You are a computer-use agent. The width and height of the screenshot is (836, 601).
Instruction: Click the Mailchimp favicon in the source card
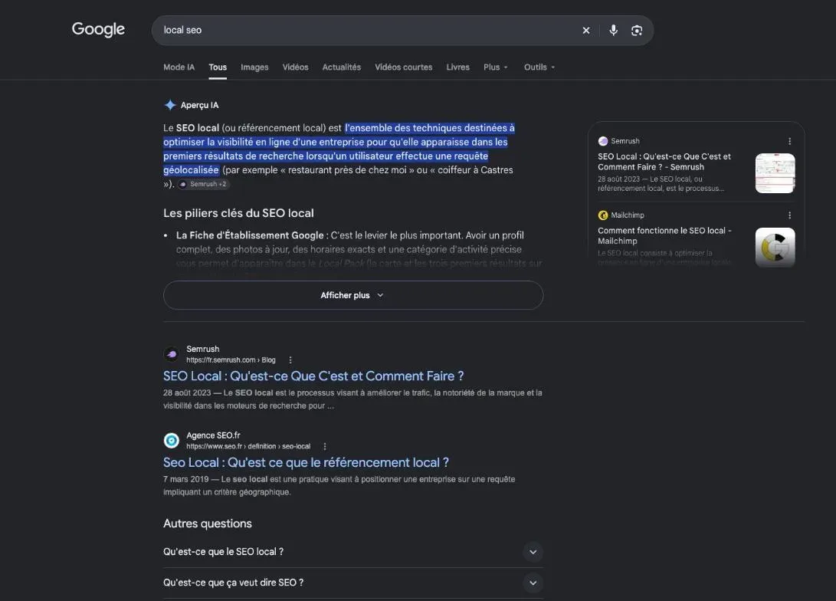pos(603,215)
